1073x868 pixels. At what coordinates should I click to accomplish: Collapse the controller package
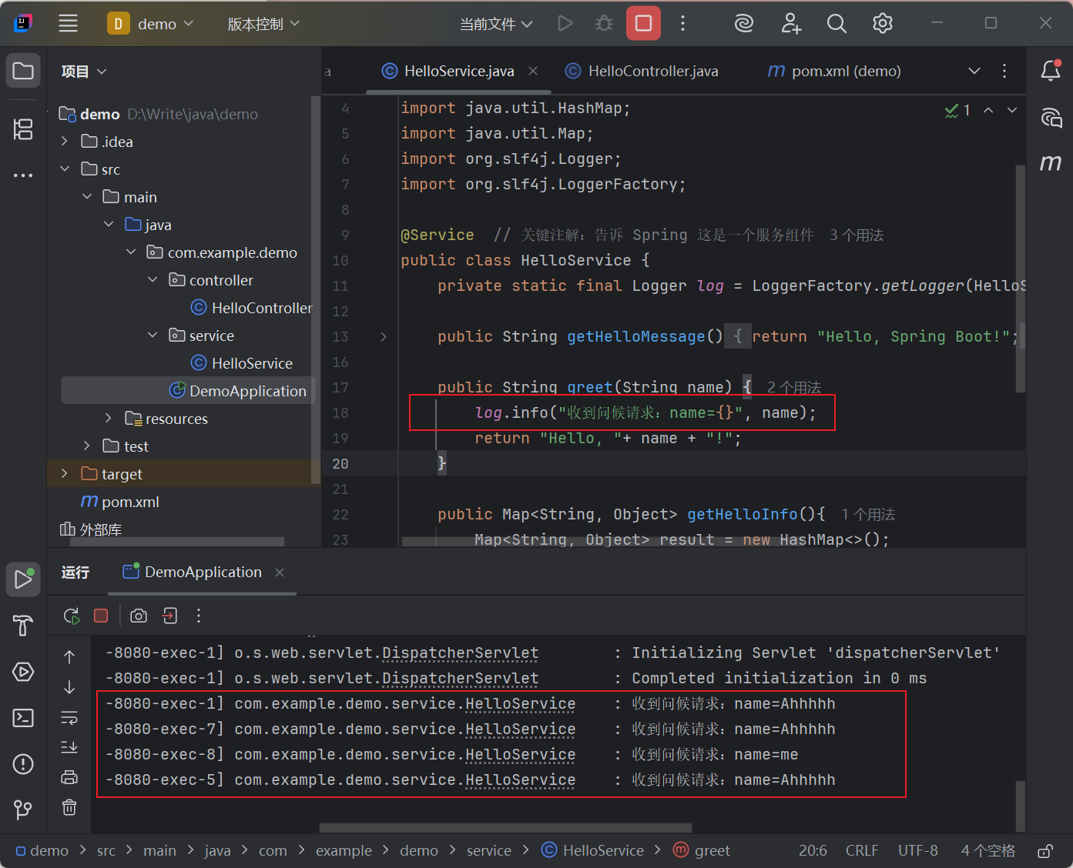[x=153, y=280]
